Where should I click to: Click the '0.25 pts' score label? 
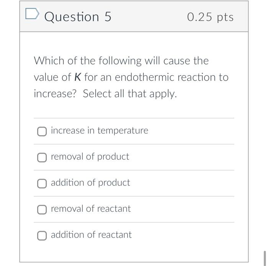[210, 17]
